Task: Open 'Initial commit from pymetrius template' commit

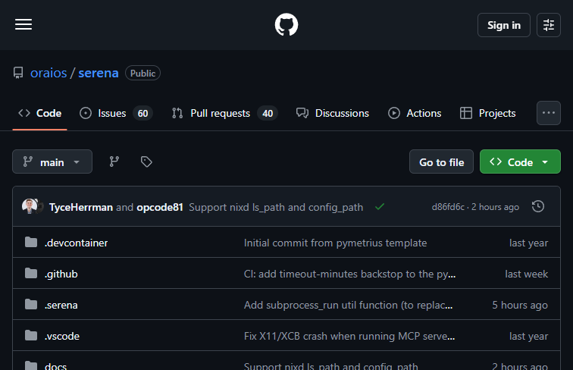Action: (x=336, y=243)
